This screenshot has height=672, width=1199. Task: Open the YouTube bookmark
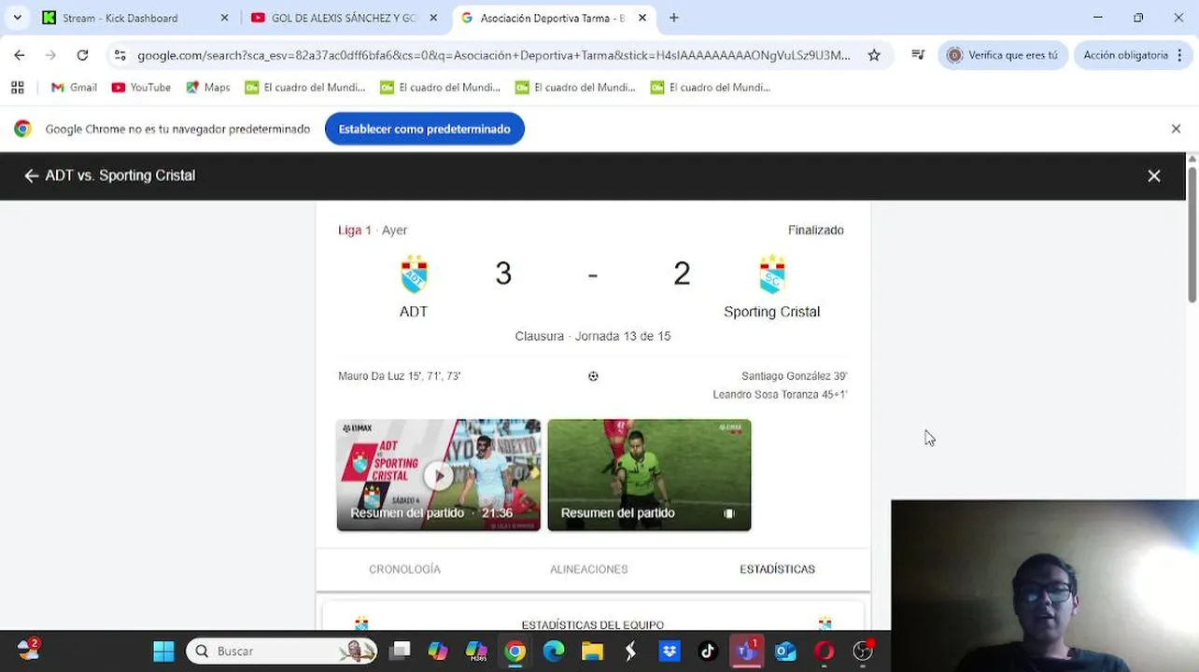pos(141,87)
